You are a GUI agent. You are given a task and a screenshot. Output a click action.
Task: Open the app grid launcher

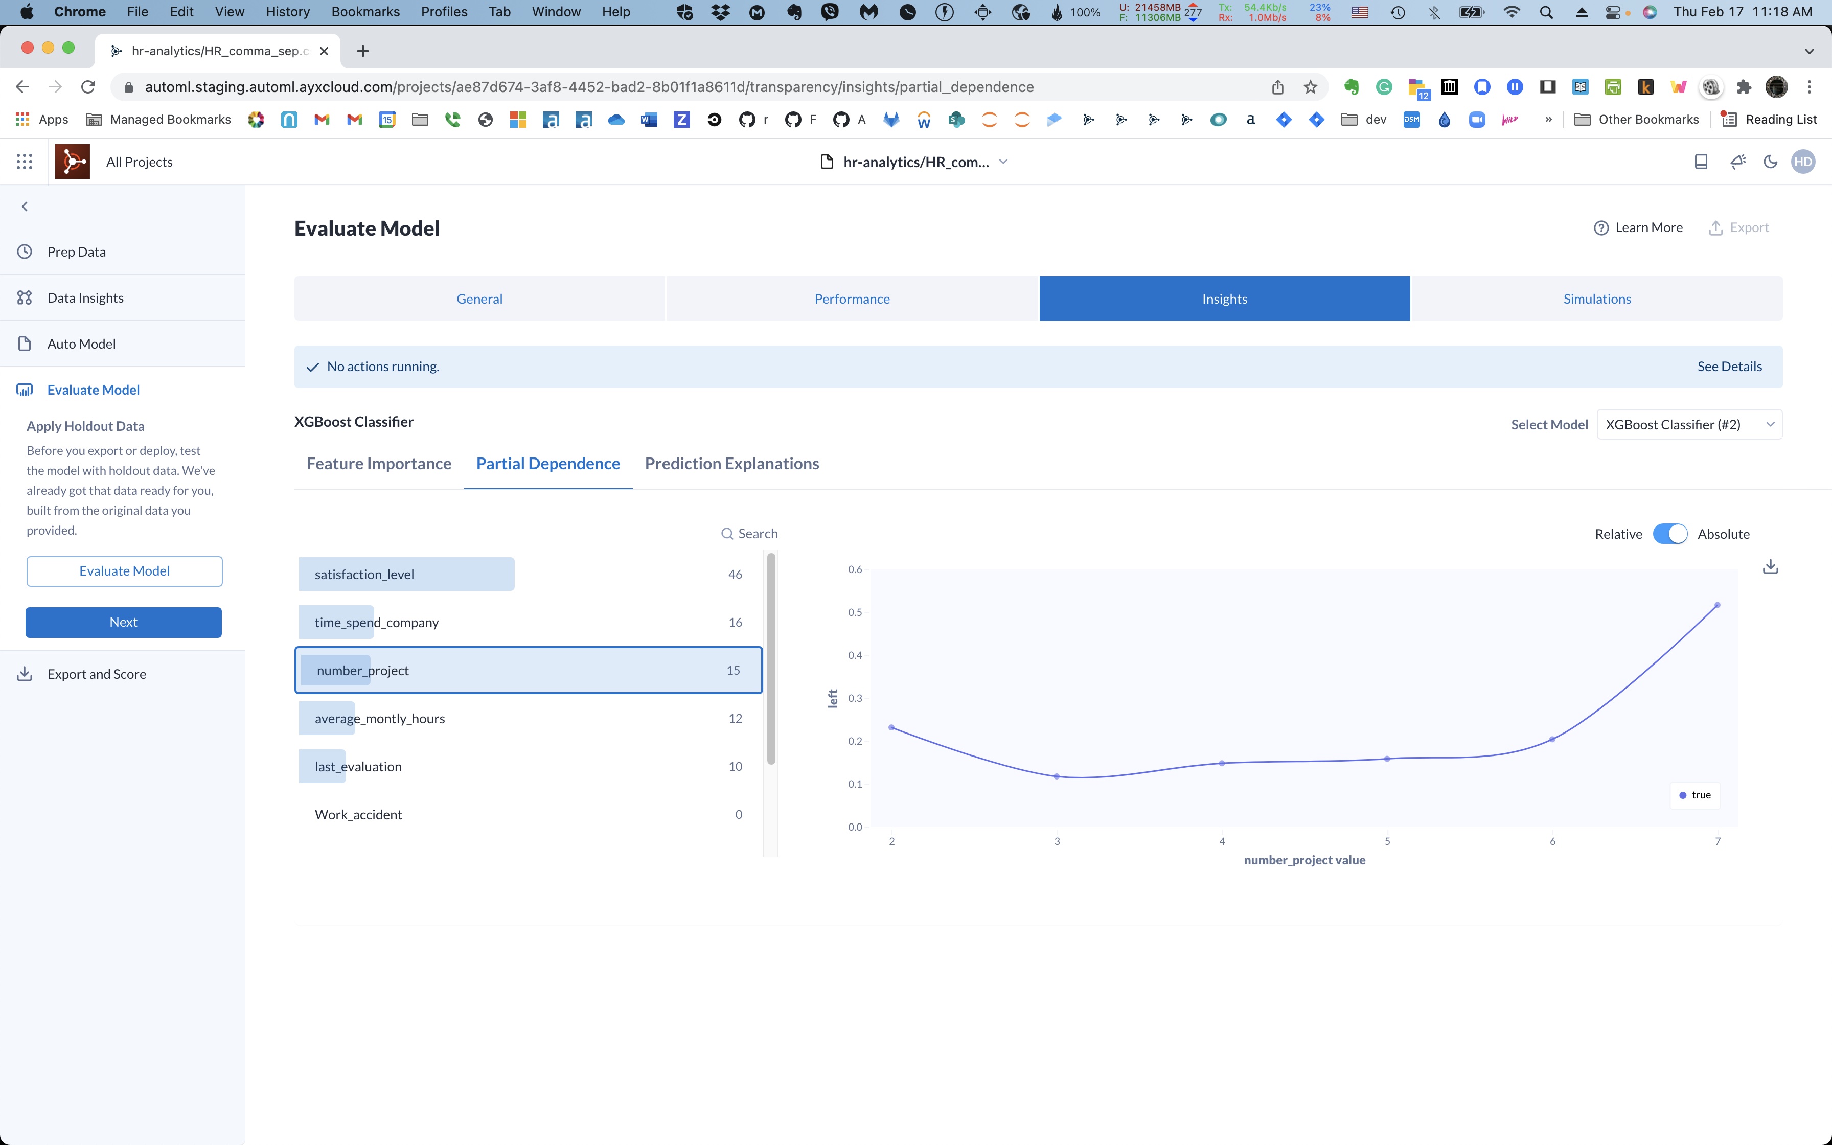(x=24, y=162)
